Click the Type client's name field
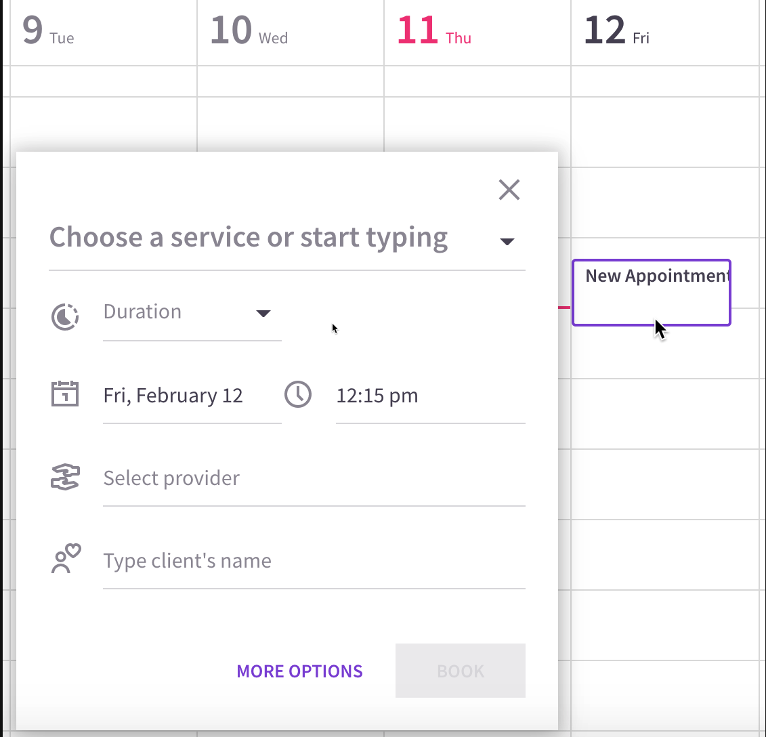The height and width of the screenshot is (737, 766). [x=314, y=561]
